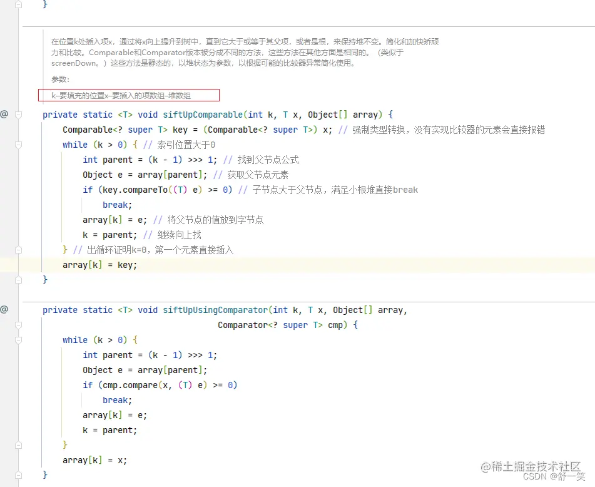
Task: Click the method name siftUpUsingComparator
Action: coord(215,310)
